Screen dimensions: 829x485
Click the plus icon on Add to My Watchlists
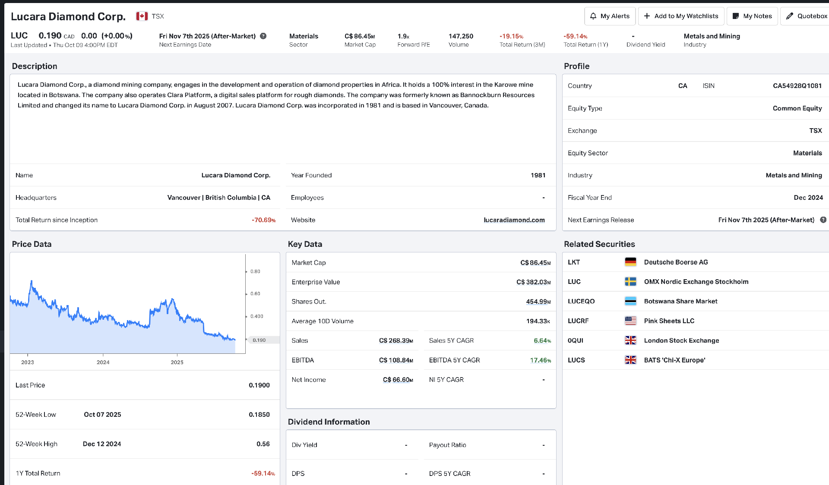[647, 16]
